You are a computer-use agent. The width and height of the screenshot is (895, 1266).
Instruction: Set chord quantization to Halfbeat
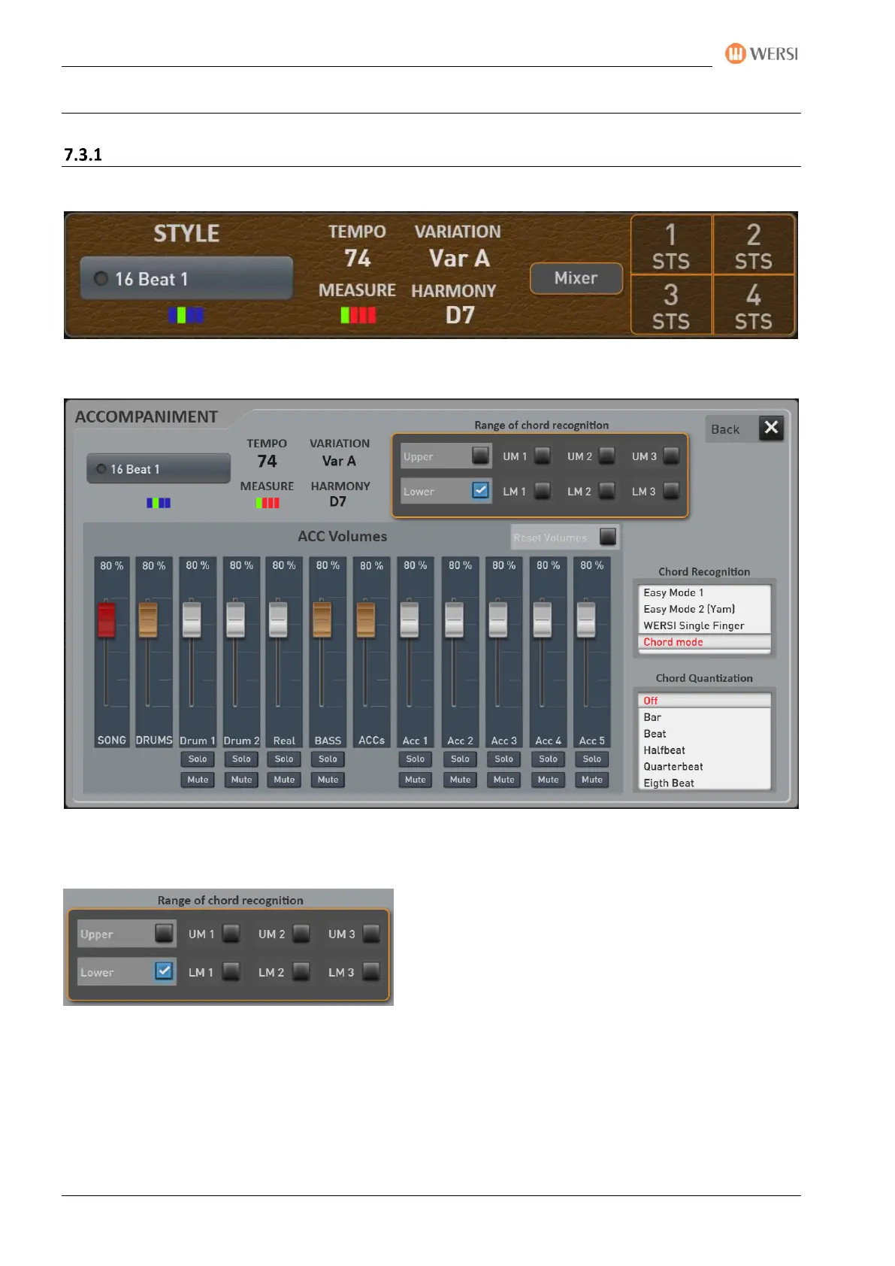pos(705,750)
